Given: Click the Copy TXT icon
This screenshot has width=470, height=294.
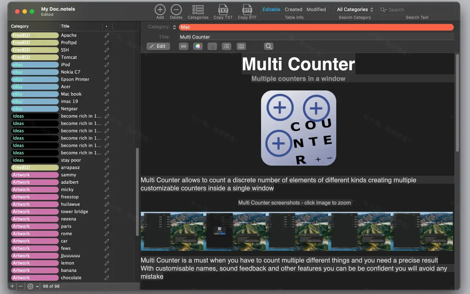Looking at the screenshot, I should point(223,10).
